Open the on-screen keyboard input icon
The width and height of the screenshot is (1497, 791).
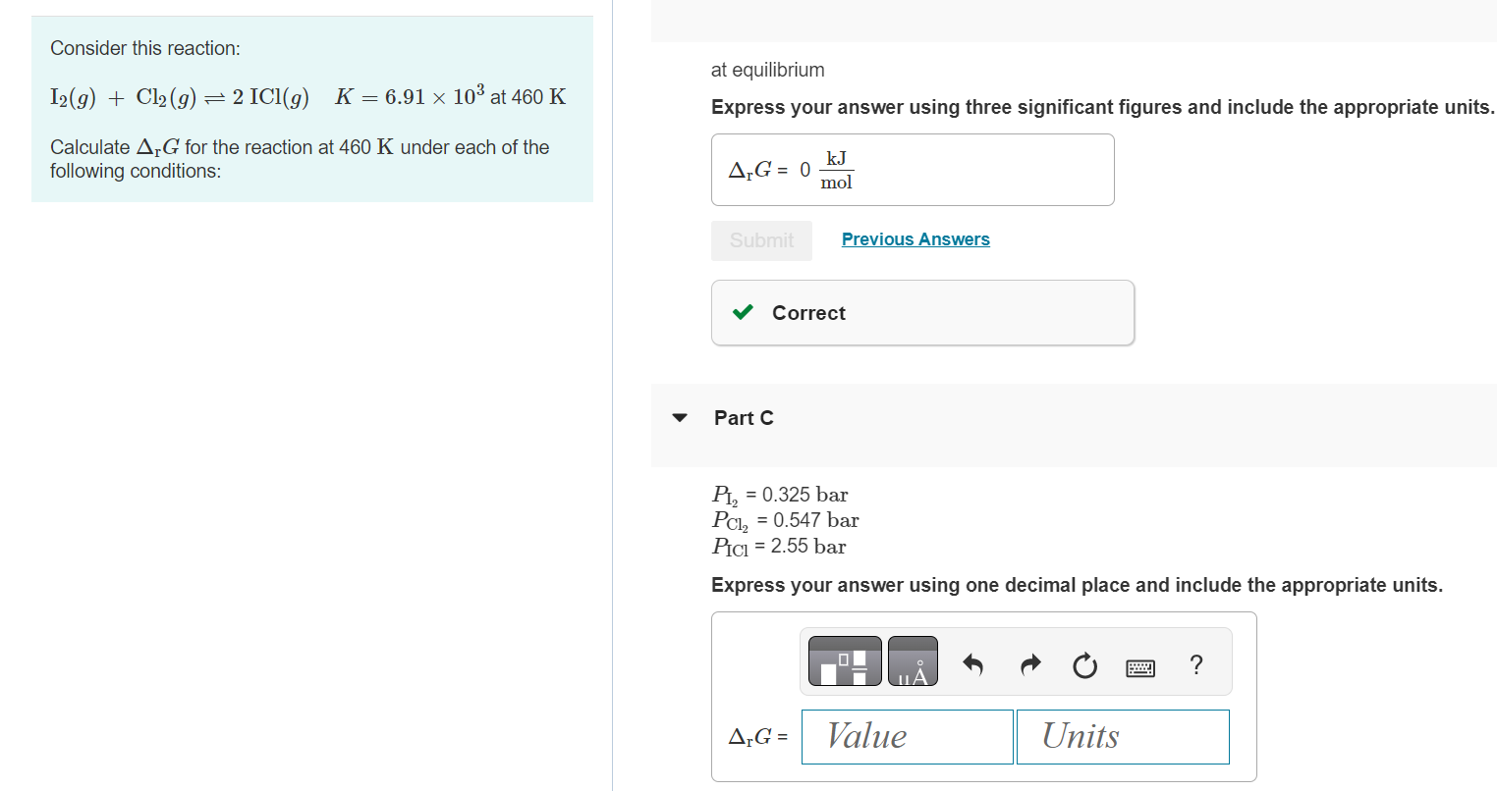(1140, 665)
